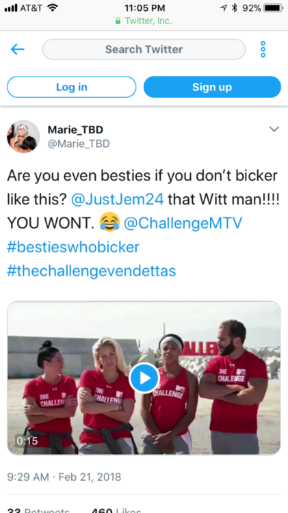Tap the back arrow icon
288x513 pixels.
pos(18,49)
